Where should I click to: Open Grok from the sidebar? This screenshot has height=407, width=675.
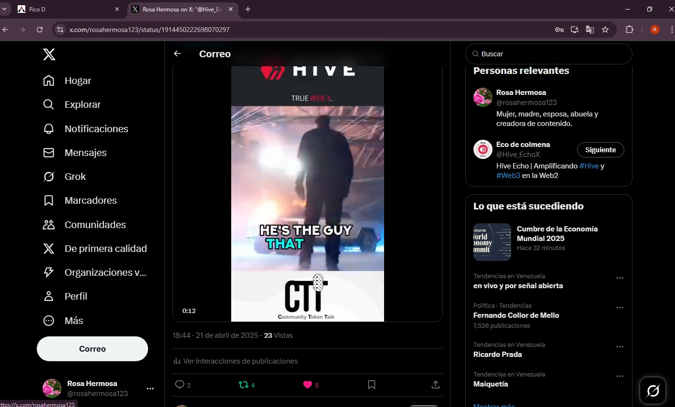[x=64, y=177]
